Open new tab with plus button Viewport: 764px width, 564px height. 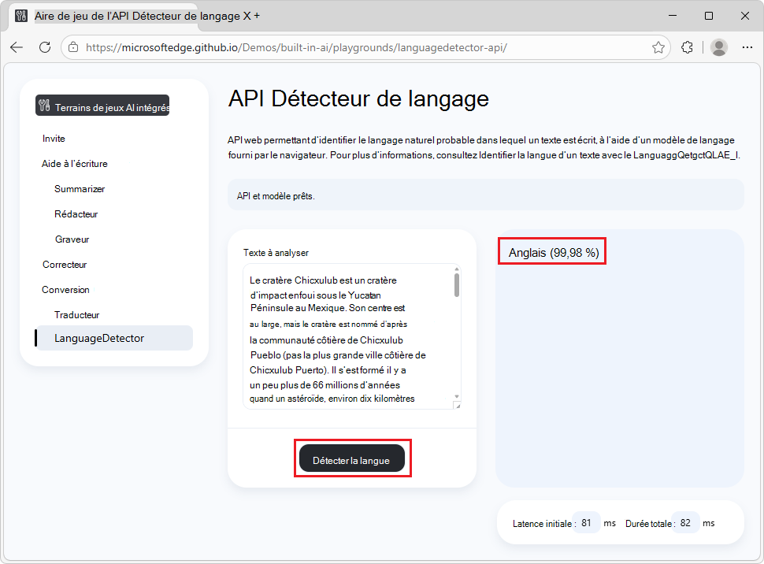257,16
